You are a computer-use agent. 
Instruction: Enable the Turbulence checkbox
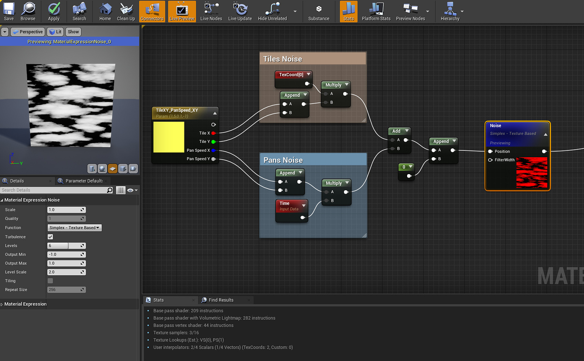point(50,237)
